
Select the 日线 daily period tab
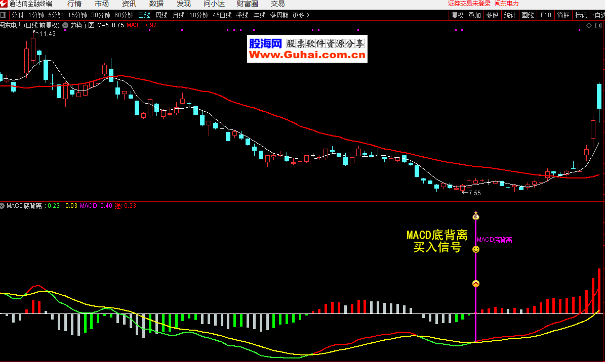pos(144,16)
